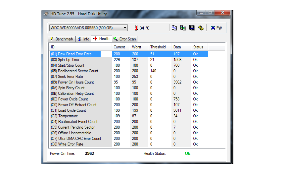The height and width of the screenshot is (179, 286).
Task: Switch to the Info tab
Action: [x=83, y=39]
